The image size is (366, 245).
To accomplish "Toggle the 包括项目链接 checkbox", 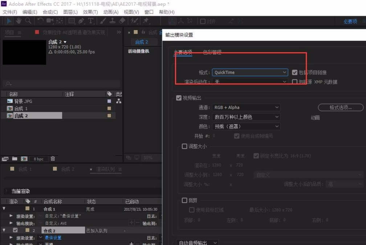I will (x=294, y=72).
